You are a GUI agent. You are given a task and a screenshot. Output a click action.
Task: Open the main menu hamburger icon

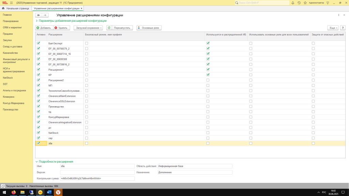point(12,3)
